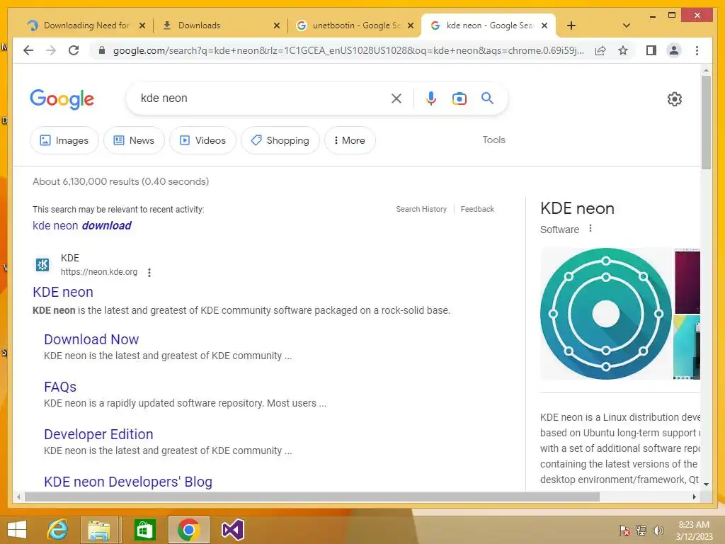The height and width of the screenshot is (544, 725).
Task: Open more options beside Software label
Action: (590, 229)
